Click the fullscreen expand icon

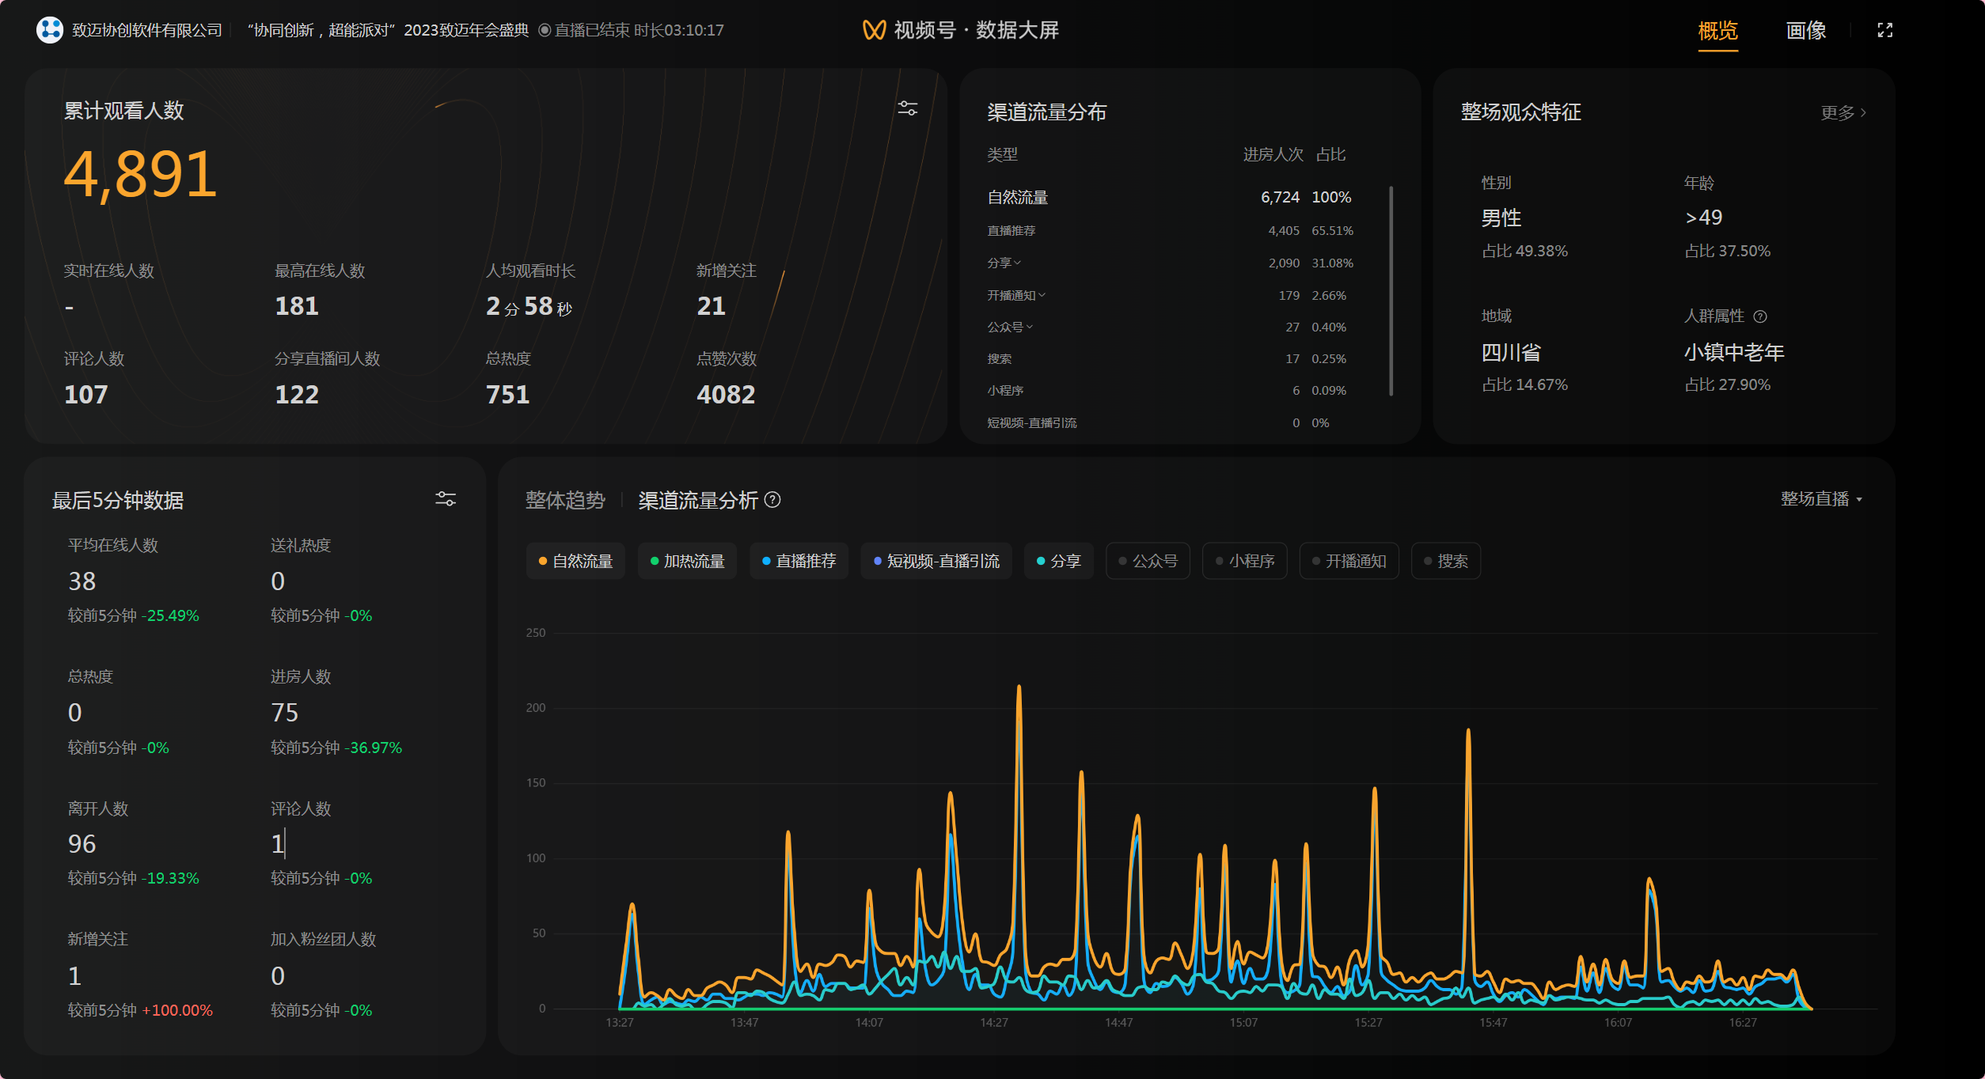pos(1884,30)
